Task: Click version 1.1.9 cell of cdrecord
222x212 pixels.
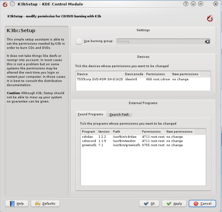Action: 102,141
